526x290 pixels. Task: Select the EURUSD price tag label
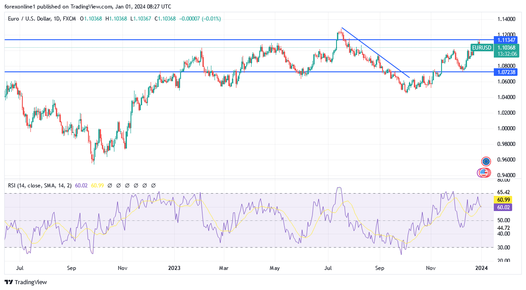pyautogui.click(x=482, y=48)
